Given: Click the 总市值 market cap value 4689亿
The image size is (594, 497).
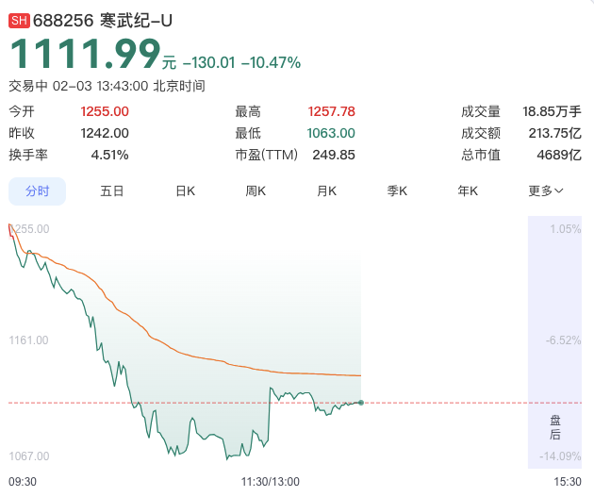Looking at the screenshot, I should [x=561, y=155].
